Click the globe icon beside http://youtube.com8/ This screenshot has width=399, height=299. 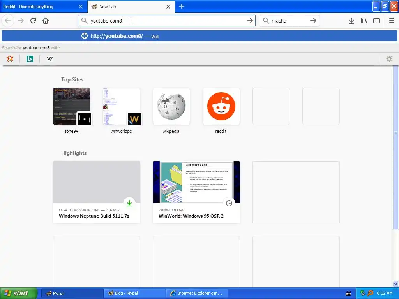85,36
